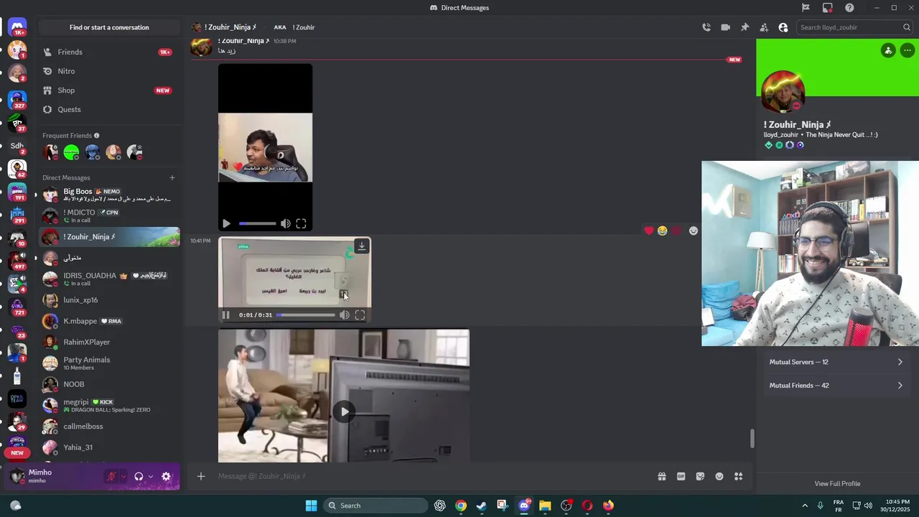919x517 pixels.
Task: Expand Mutual Servers — 12
Action: (836, 362)
